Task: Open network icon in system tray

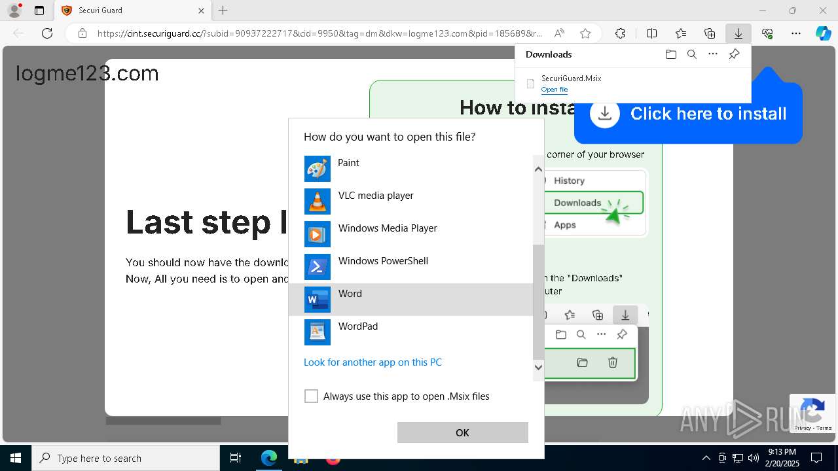Action: tap(738, 458)
